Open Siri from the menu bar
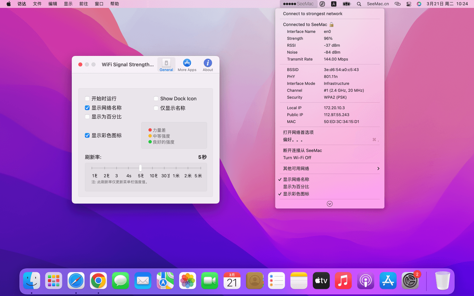This screenshot has height=296, width=474. pos(419,4)
